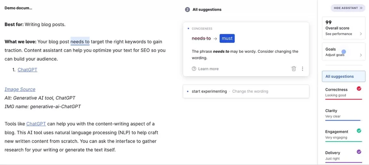
Task: Click the highlighted 'needs to' phrase
Action: click(x=80, y=42)
